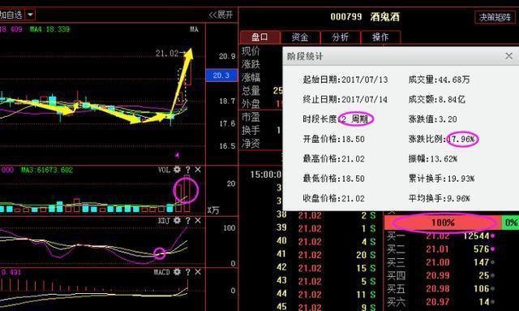Open the KDJ indicator help question mark
The height and width of the screenshot is (311, 519).
[x=187, y=221]
